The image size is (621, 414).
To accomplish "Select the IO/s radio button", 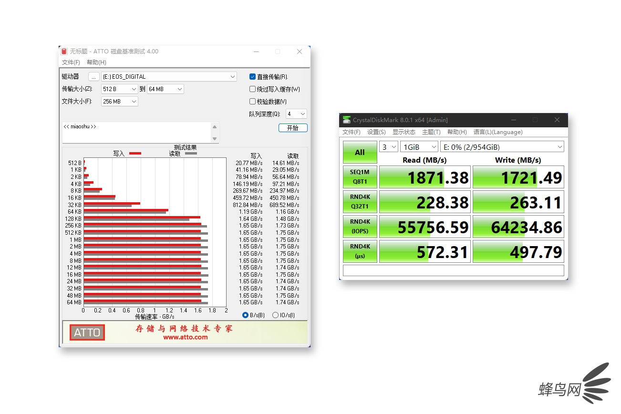I will click(275, 315).
